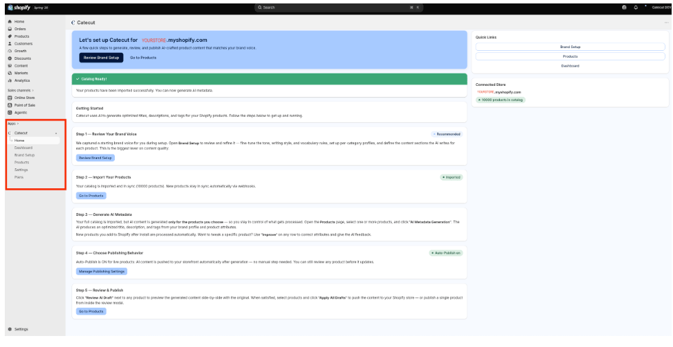Collapse the Catecut app arrow in sidebar
Viewport: 673px width, 347px height.
tap(56, 133)
